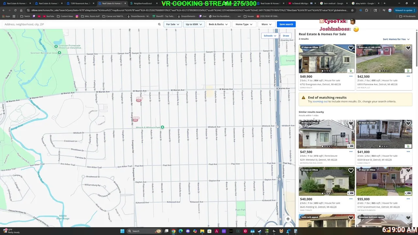The width and height of the screenshot is (418, 235).
Task: Open Windows Start menu
Action: click(x=122, y=231)
